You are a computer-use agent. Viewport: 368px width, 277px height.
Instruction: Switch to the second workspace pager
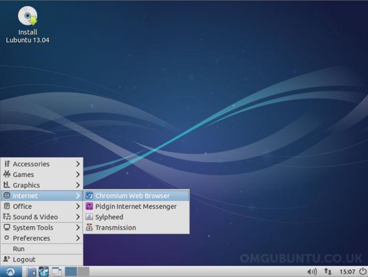[83, 272]
